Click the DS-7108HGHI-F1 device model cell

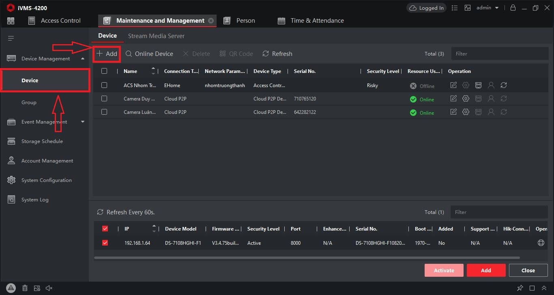183,243
